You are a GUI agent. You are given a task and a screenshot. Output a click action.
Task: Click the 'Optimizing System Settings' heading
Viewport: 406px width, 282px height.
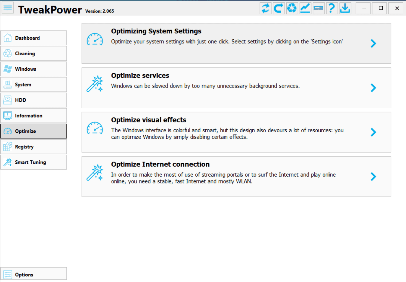pyautogui.click(x=156, y=31)
